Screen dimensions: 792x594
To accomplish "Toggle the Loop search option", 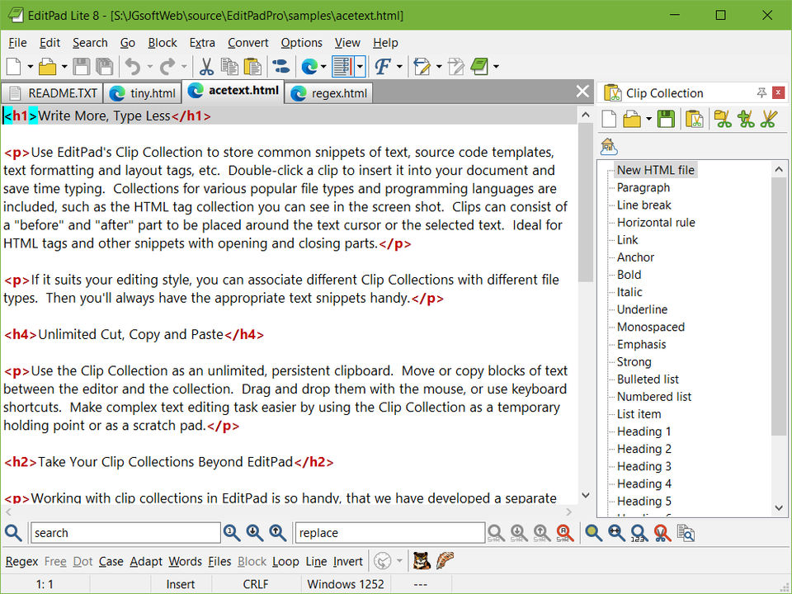I will [x=285, y=562].
